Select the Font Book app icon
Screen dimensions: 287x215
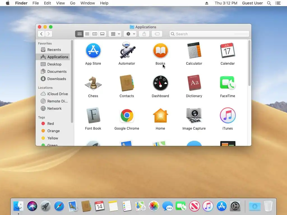[x=93, y=115]
